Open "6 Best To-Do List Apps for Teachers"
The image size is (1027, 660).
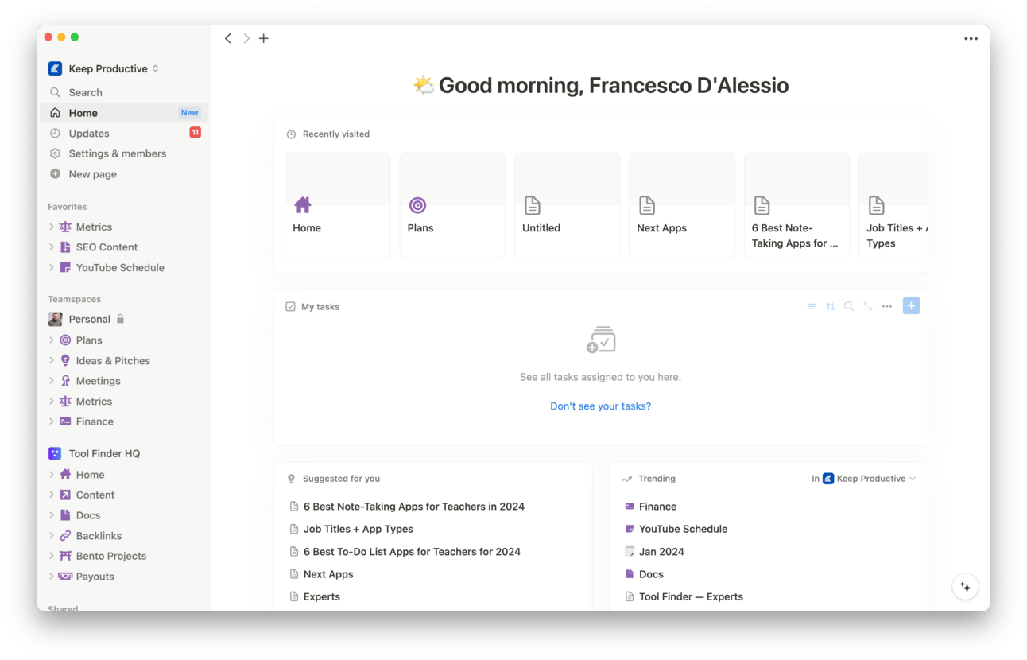coord(412,552)
